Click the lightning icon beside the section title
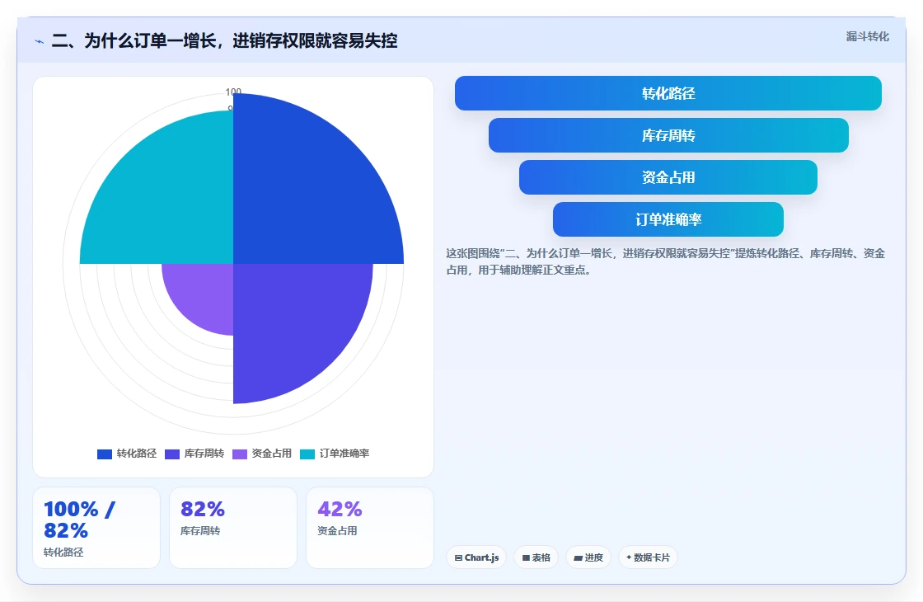The width and height of the screenshot is (923, 602). 39,41
